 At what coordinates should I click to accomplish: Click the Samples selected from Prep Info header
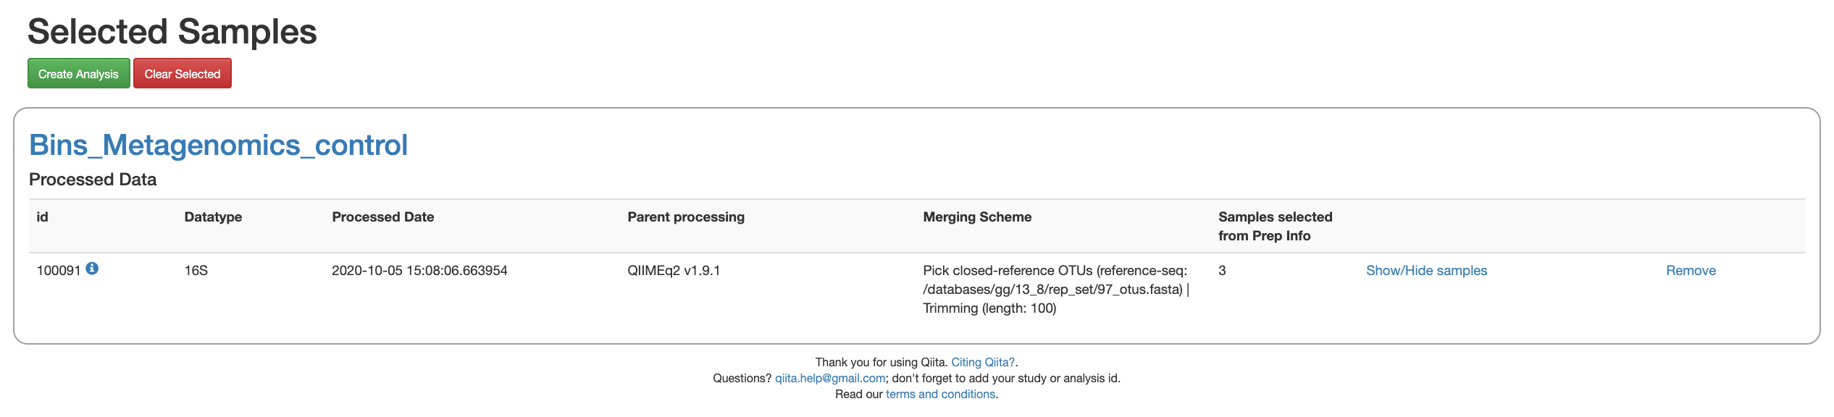click(1275, 226)
